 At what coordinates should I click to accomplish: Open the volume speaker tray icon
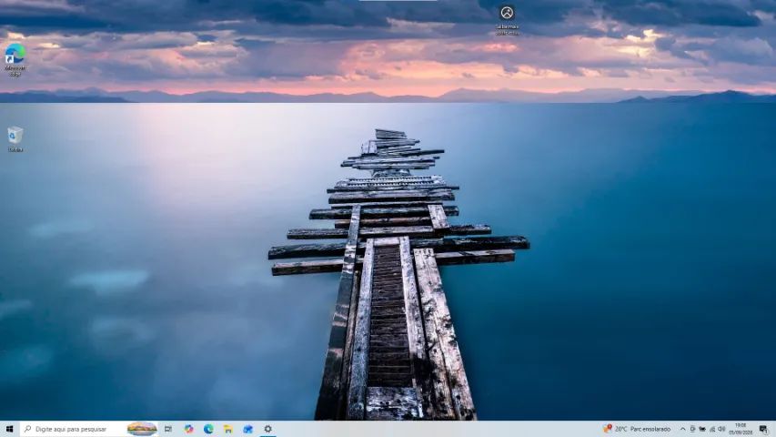tap(721, 429)
